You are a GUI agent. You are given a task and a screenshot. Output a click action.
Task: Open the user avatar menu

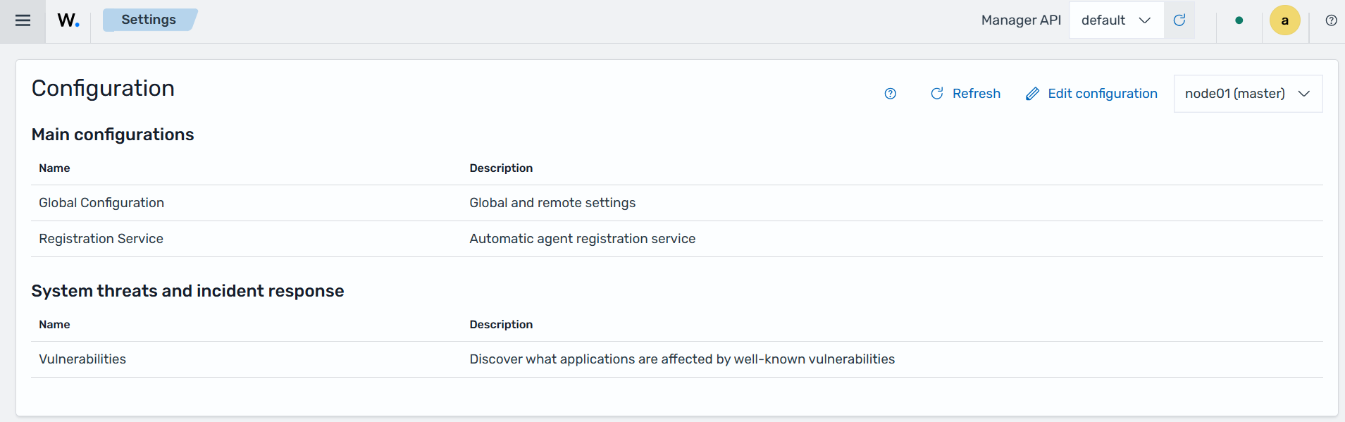(1285, 20)
